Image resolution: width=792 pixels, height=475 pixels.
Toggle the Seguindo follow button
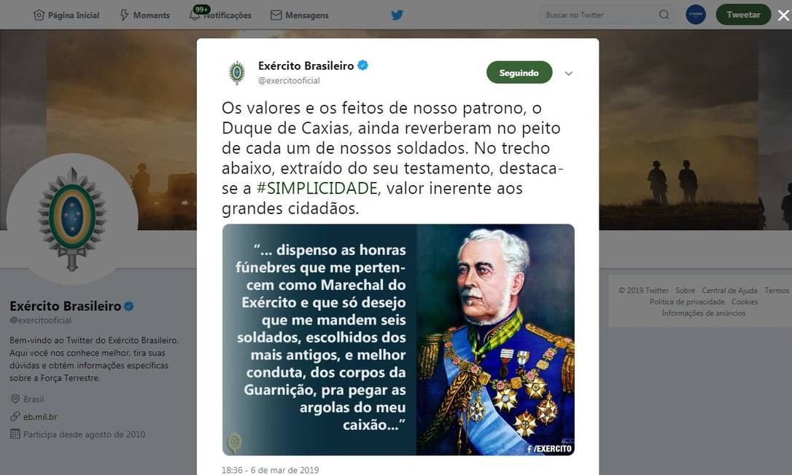point(519,73)
